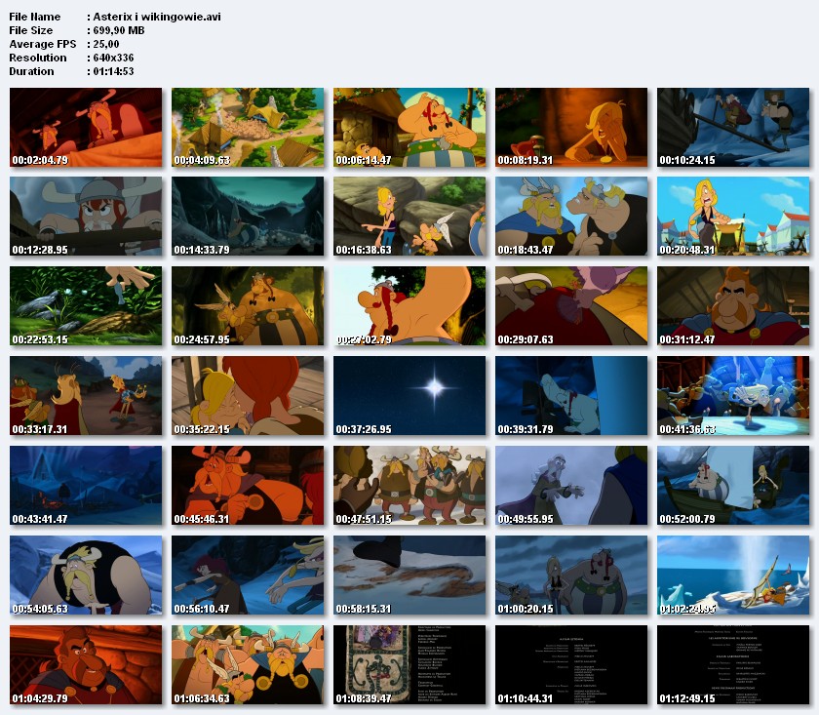Image resolution: width=819 pixels, height=715 pixels.
Task: Select the thumbnail at 01:00:20.15
Action: point(571,575)
